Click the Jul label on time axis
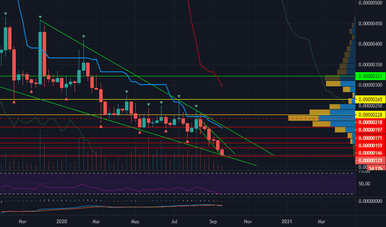Screen dimensions: 386x227 pyautogui.click(x=174, y=222)
